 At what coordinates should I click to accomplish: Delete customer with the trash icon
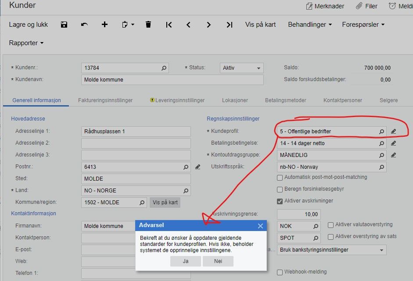coord(148,25)
